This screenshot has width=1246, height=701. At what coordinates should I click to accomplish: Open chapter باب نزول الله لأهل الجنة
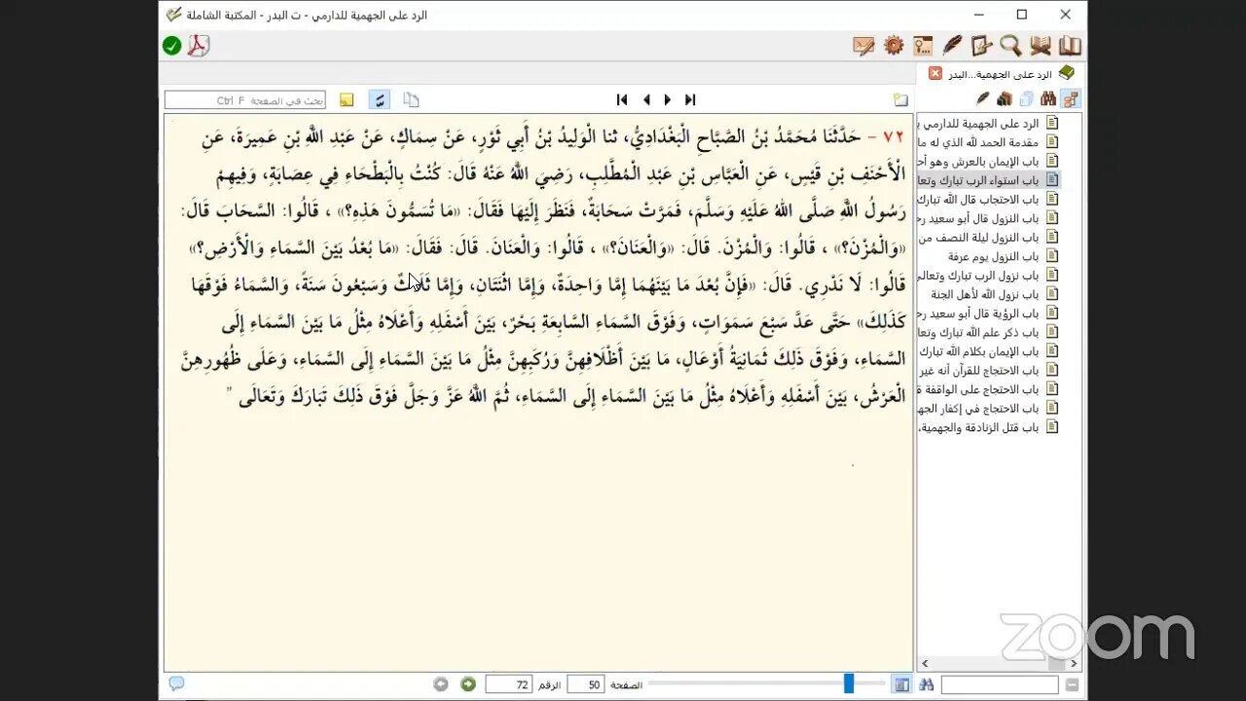[996, 294]
